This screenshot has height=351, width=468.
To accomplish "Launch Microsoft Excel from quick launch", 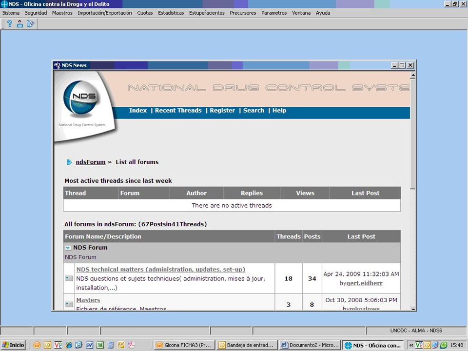I will (x=100, y=345).
